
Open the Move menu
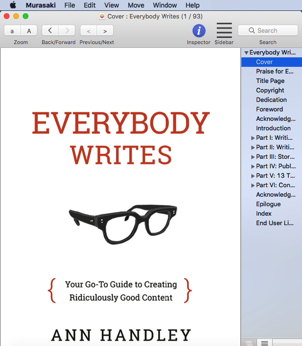pos(136,5)
